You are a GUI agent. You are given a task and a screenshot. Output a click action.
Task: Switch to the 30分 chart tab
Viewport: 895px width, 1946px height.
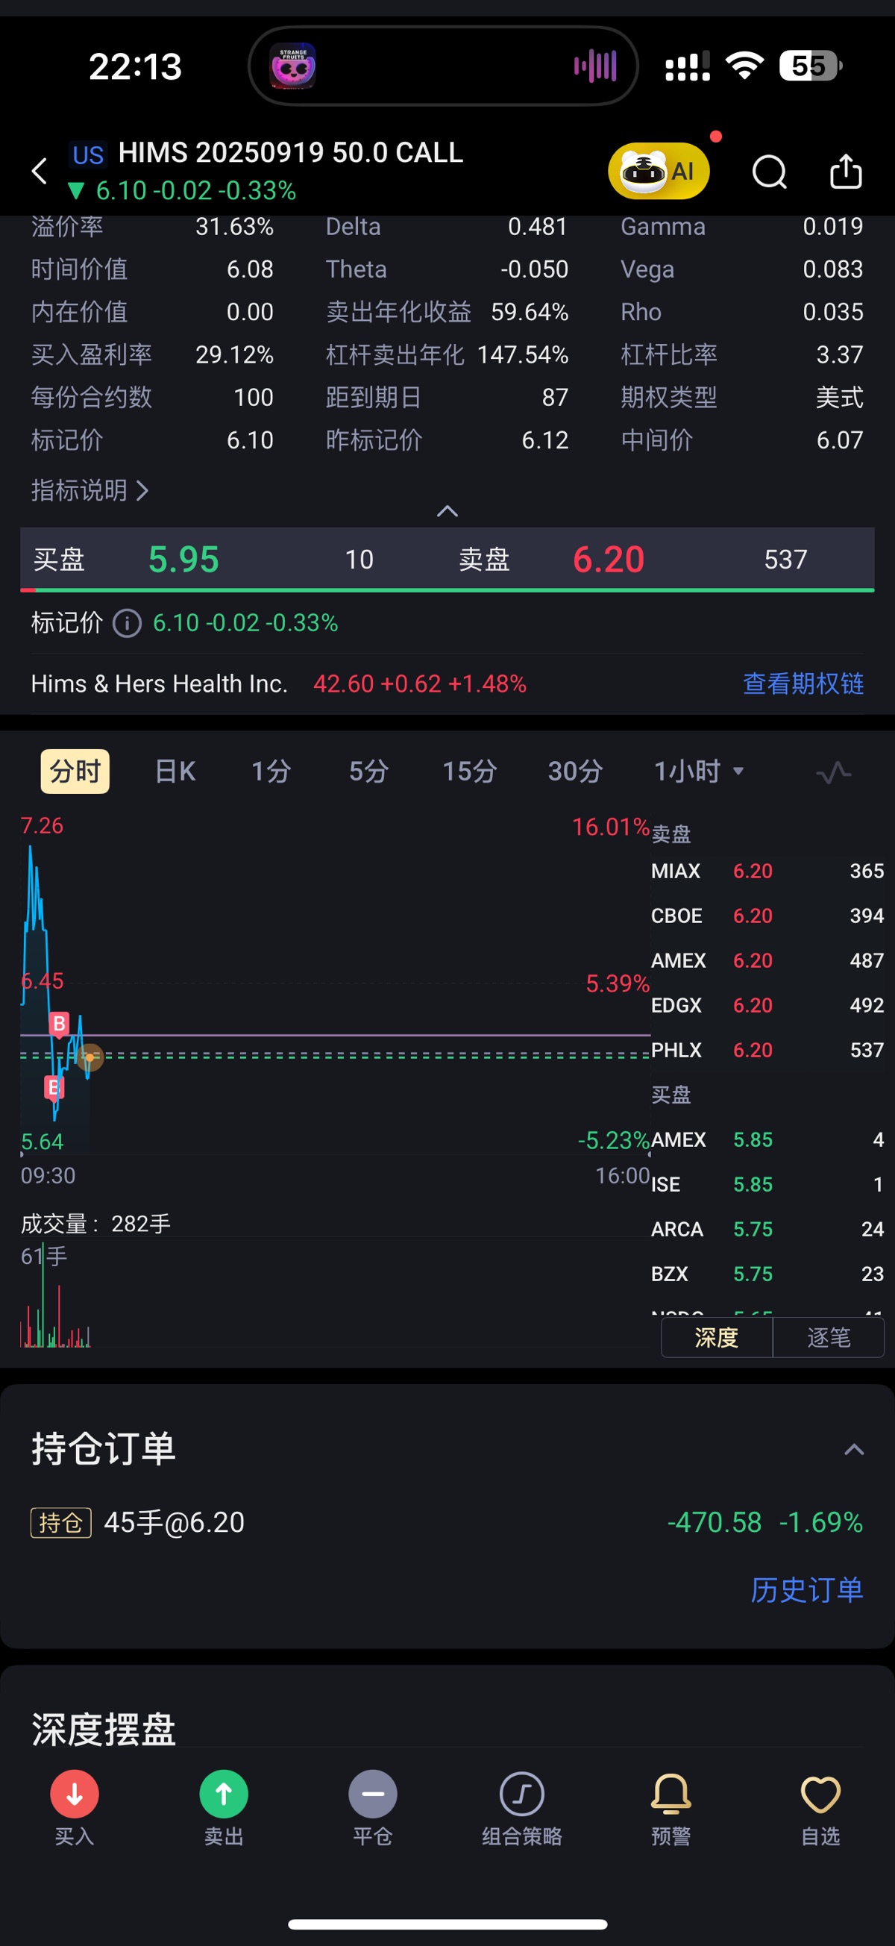point(576,772)
